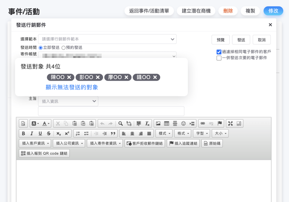Viewport: 289px width, 202px height.
Task: Toggle italic text formatting
Action: pyautogui.click(x=32, y=133)
